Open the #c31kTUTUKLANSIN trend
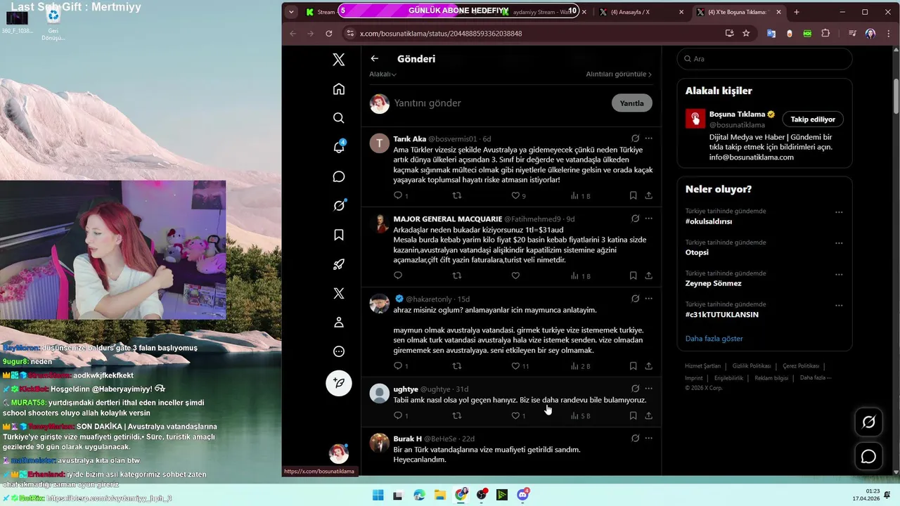 pos(722,315)
